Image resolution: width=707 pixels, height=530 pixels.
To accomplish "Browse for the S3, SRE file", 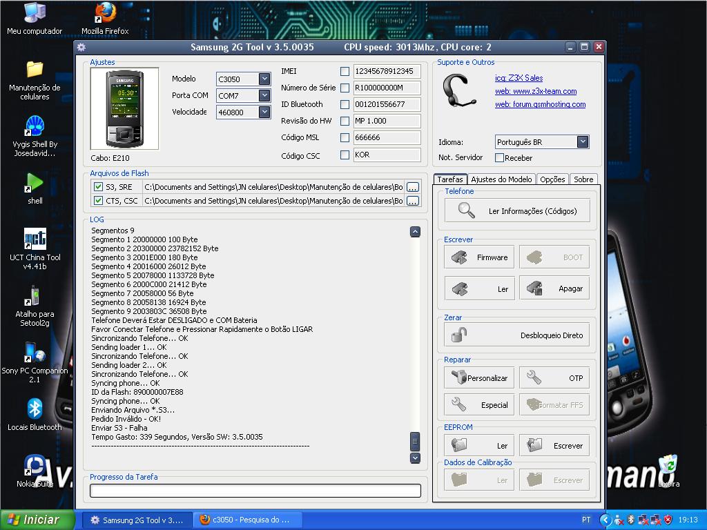I will coord(413,187).
